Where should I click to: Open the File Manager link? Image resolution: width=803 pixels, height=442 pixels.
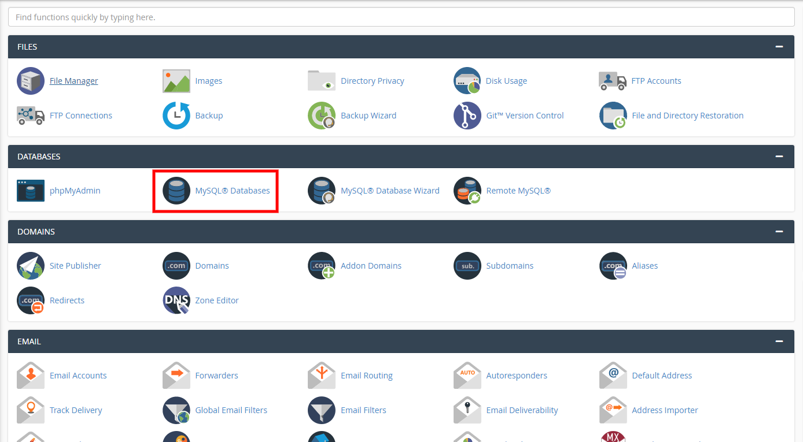coord(74,81)
